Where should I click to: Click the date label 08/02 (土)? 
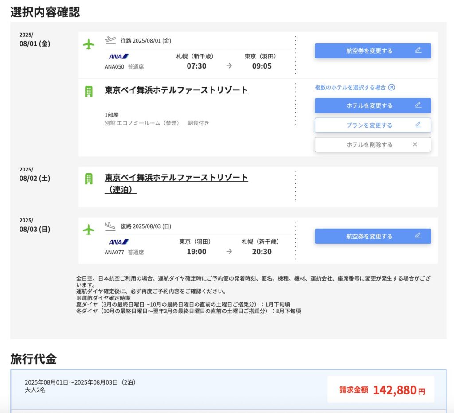coord(35,179)
